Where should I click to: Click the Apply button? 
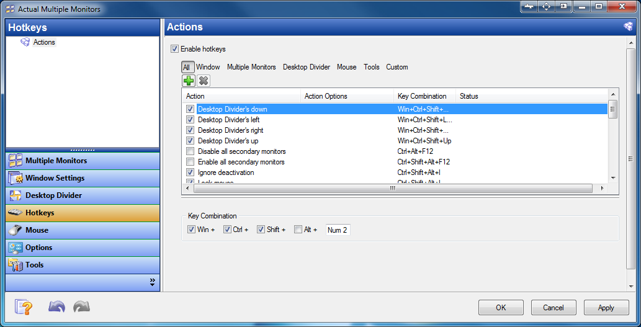coord(606,308)
